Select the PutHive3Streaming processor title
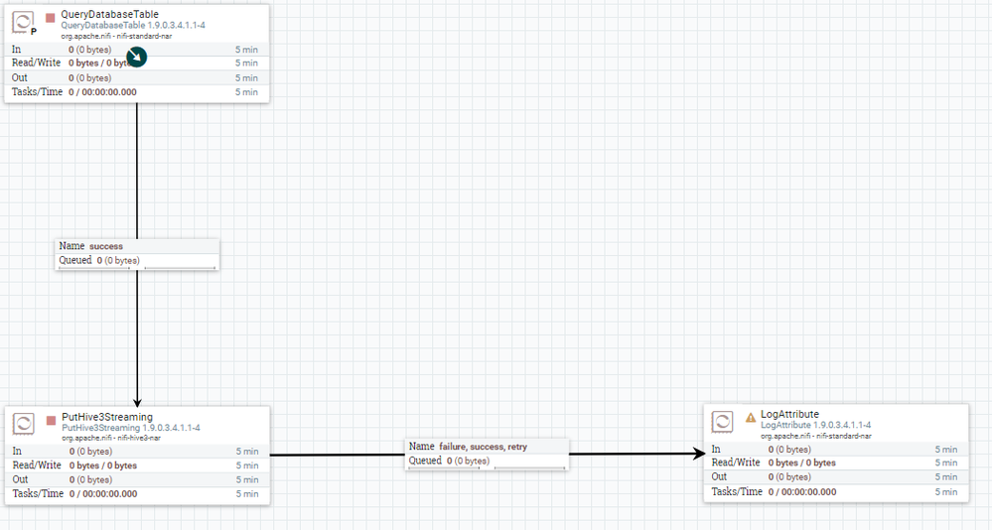This screenshot has height=530, width=992. pyautogui.click(x=107, y=417)
